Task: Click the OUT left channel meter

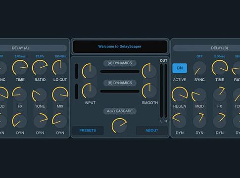Action: 161,91
